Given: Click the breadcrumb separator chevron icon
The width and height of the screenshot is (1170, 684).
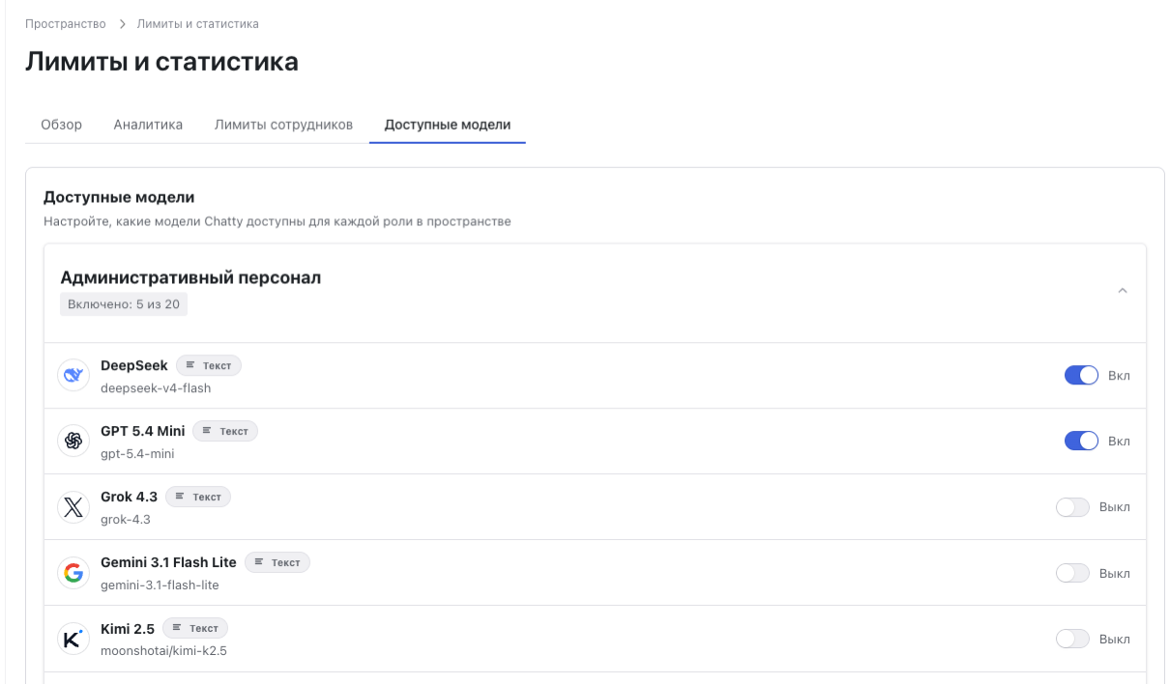Looking at the screenshot, I should [122, 23].
